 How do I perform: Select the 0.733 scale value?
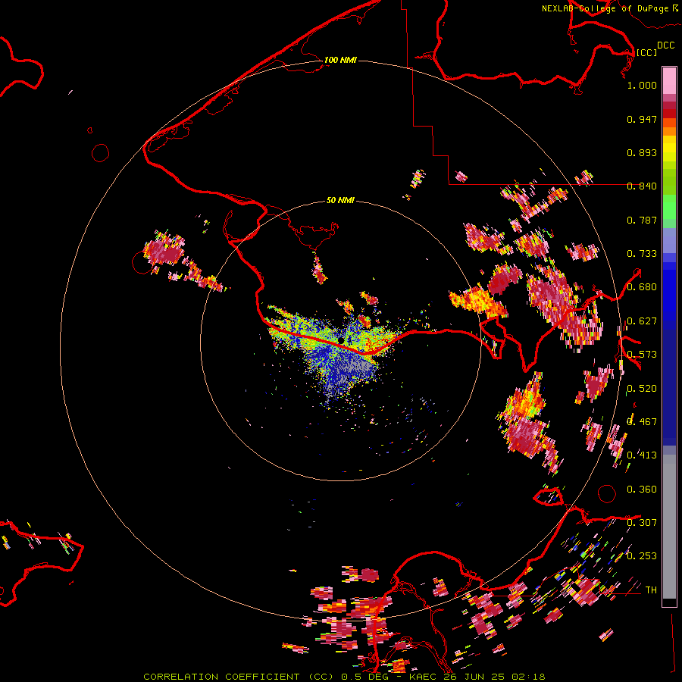pyautogui.click(x=642, y=254)
